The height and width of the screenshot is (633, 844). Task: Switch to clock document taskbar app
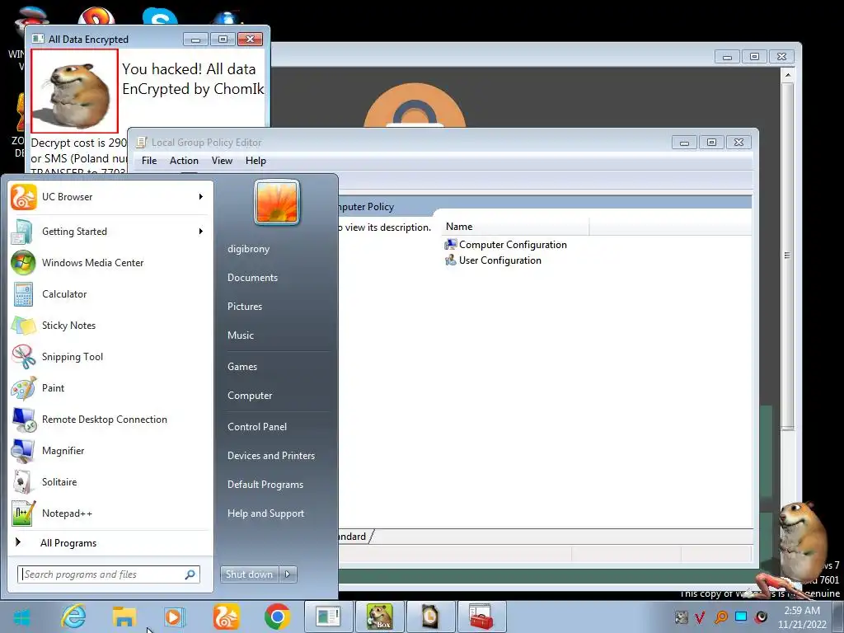click(430, 617)
